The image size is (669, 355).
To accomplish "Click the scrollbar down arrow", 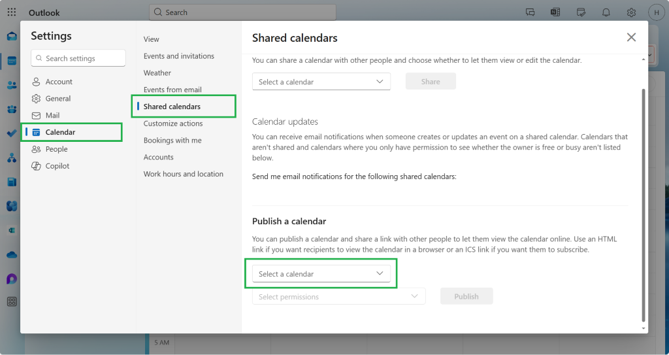I will coord(644,328).
